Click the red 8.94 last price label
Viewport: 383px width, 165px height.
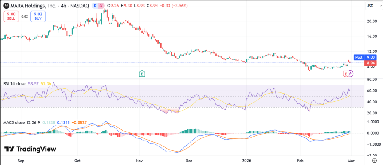point(370,64)
